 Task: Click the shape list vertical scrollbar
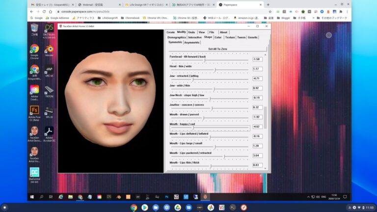266,117
